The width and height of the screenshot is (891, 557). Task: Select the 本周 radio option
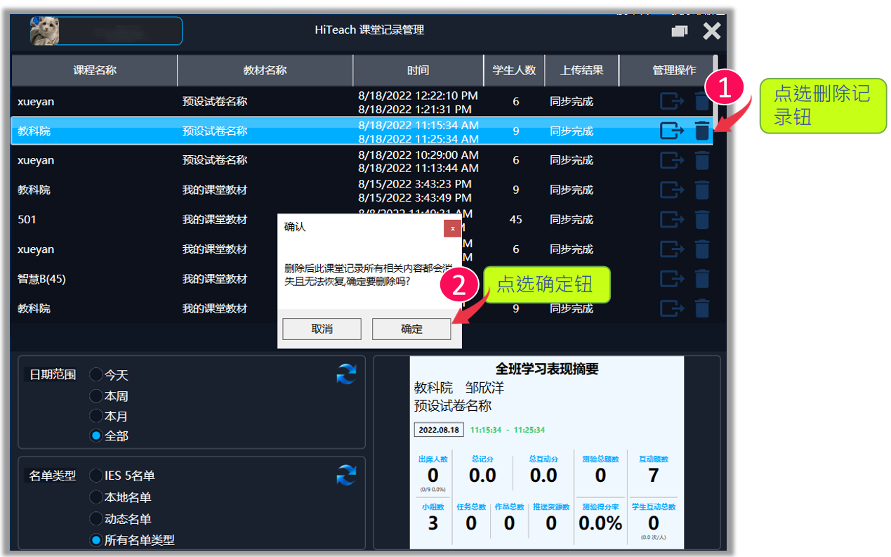(96, 396)
